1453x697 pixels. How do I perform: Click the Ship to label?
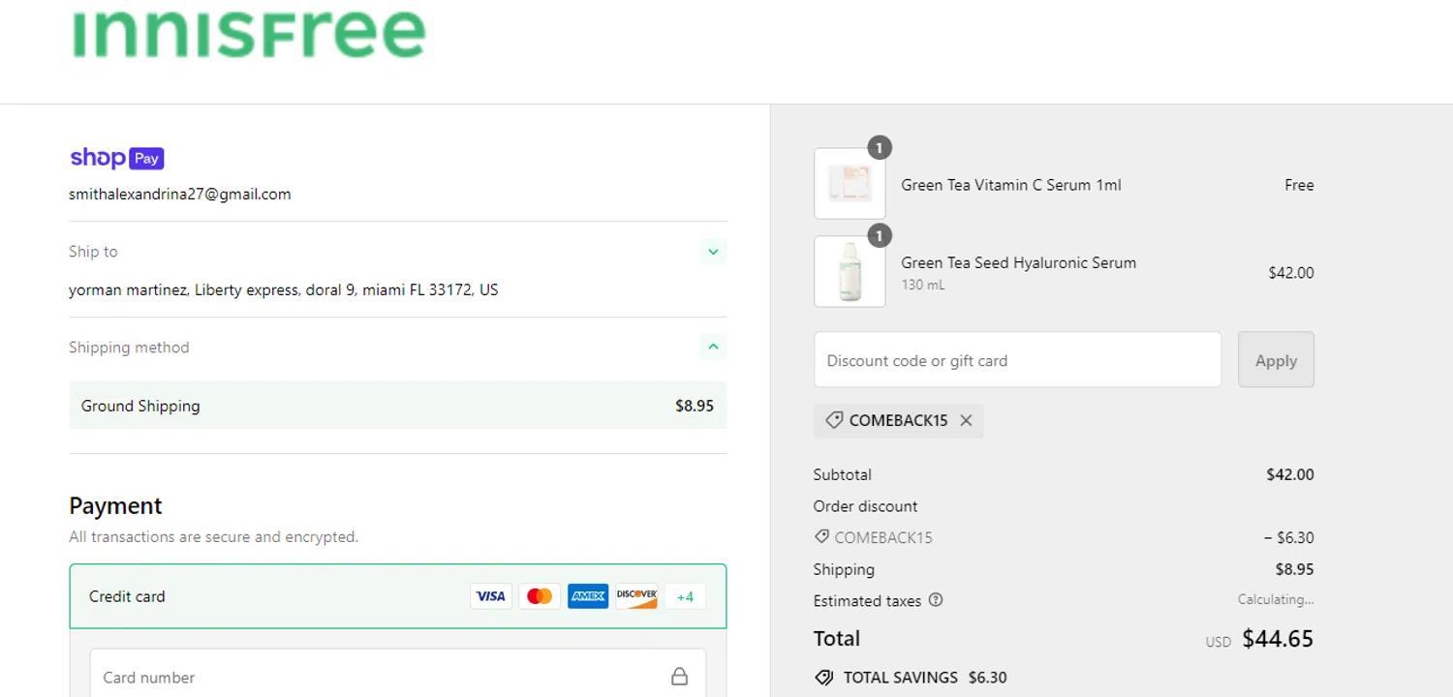93,252
